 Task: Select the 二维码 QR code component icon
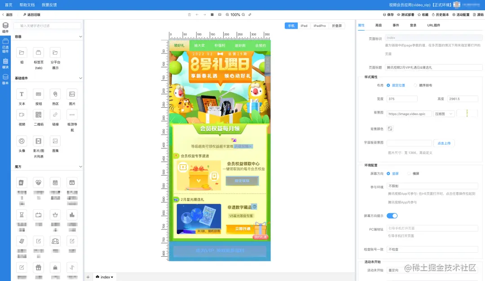click(x=38, y=115)
